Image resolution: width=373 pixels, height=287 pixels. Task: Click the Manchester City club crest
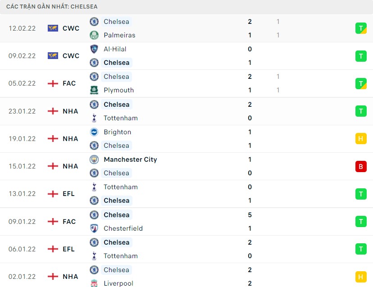94,159
